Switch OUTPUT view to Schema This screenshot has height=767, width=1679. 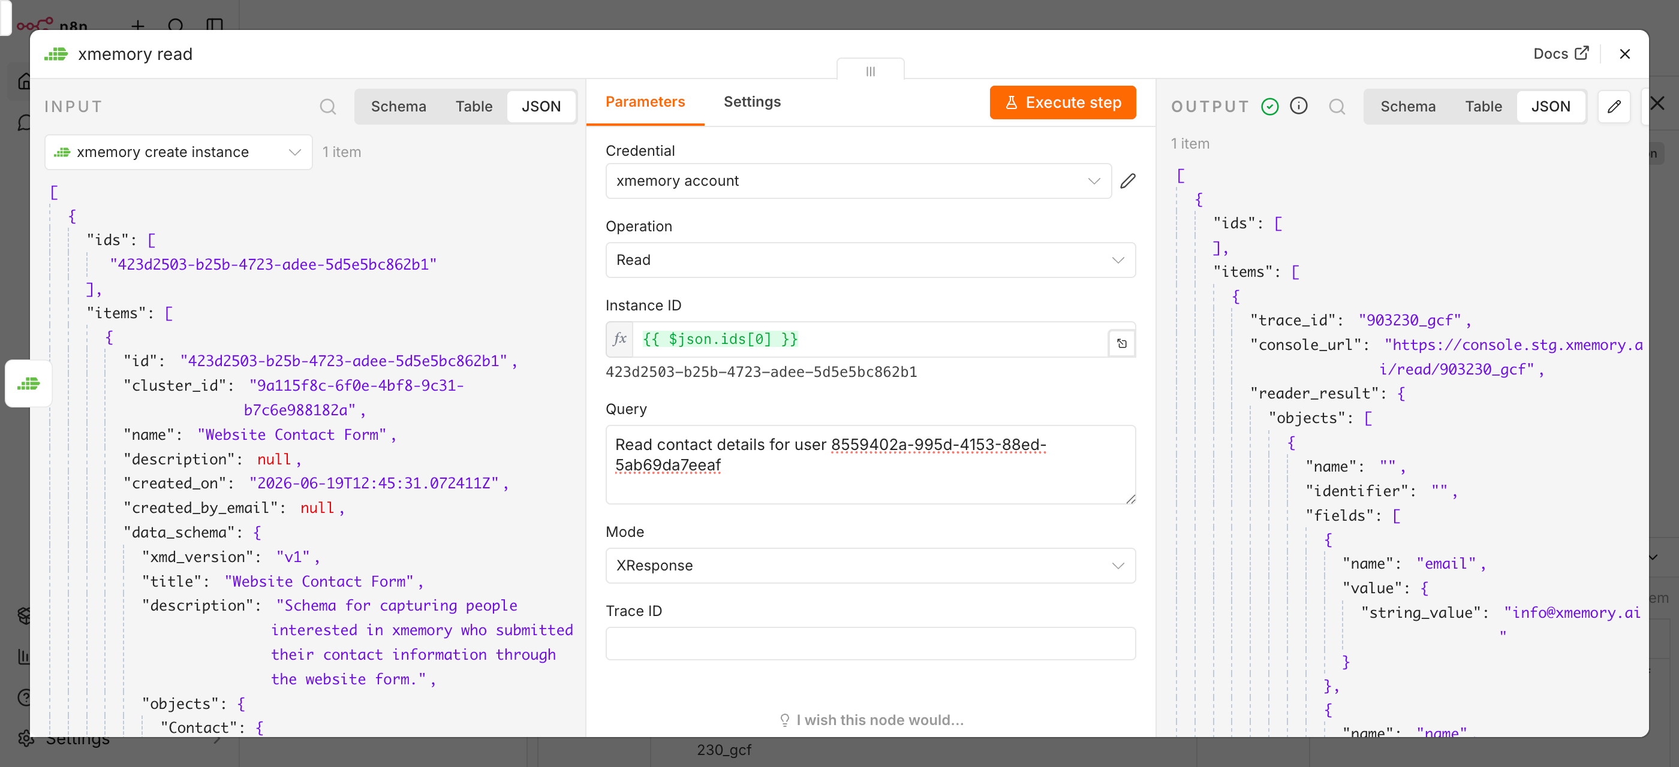tap(1407, 107)
